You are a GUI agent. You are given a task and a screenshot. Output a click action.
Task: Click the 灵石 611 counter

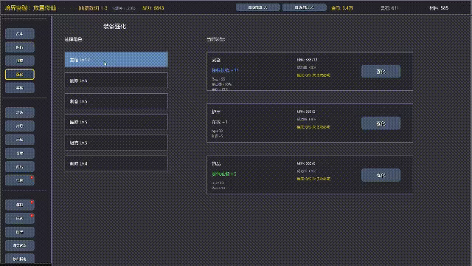point(389,8)
